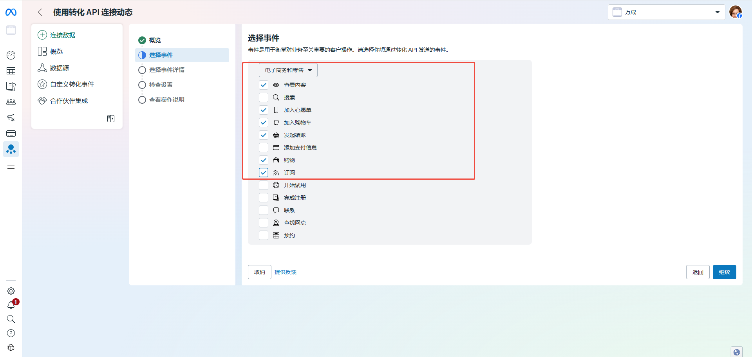Image resolution: width=752 pixels, height=357 pixels.
Task: Open the help question mark icon
Action: pyautogui.click(x=11, y=333)
